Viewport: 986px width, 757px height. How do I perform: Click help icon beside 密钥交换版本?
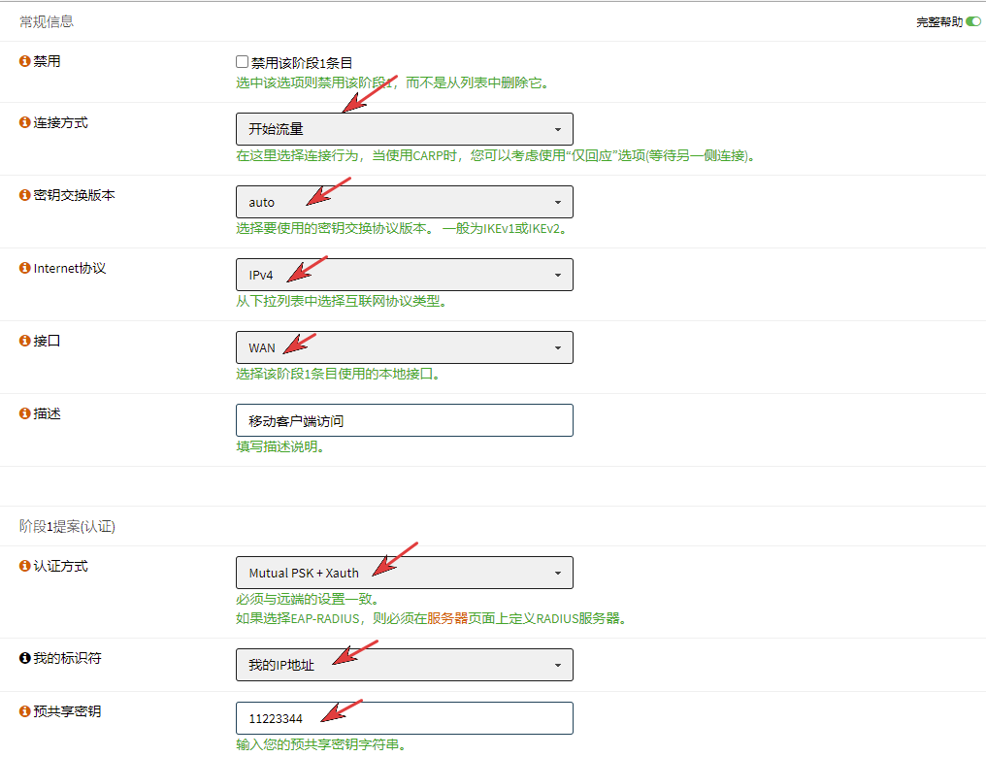(25, 195)
